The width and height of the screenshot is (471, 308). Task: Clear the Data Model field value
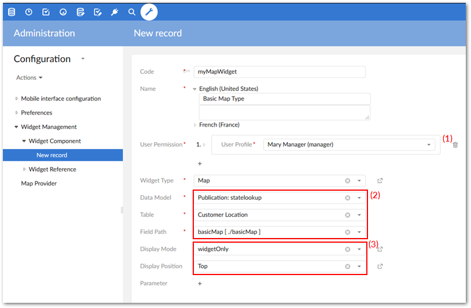[x=348, y=198]
